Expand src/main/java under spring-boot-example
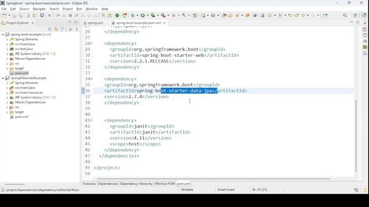The height and width of the screenshot is (207, 369). coord(7,44)
